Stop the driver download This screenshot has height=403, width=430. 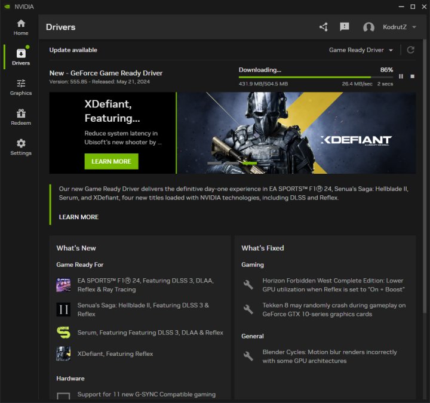pos(412,76)
